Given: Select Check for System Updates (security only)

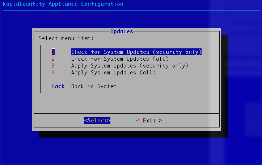Looking at the screenshot, I should 136,52.
